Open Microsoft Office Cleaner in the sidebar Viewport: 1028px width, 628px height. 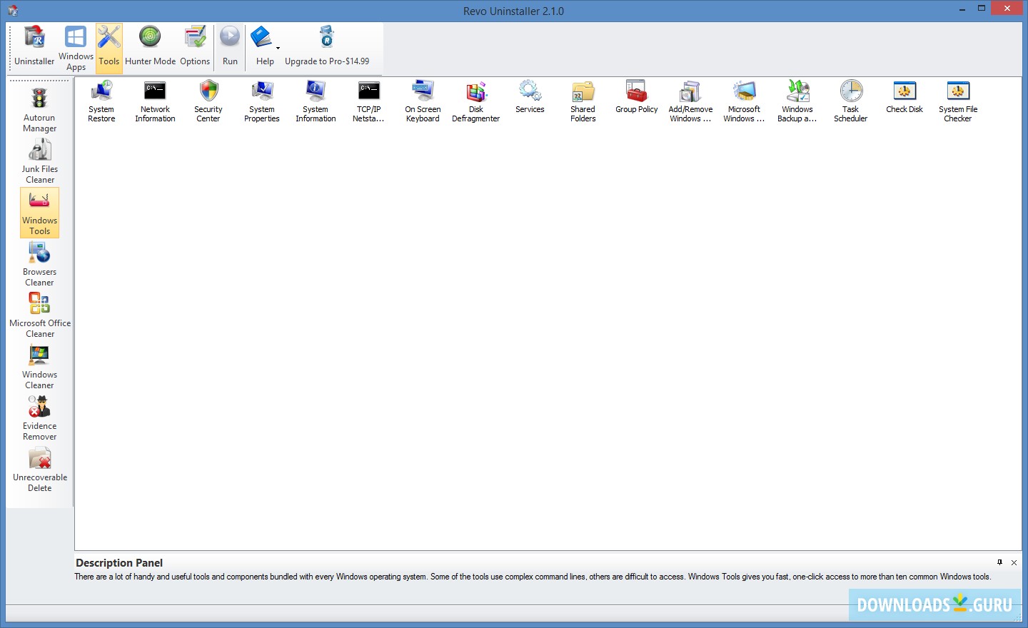coord(39,315)
